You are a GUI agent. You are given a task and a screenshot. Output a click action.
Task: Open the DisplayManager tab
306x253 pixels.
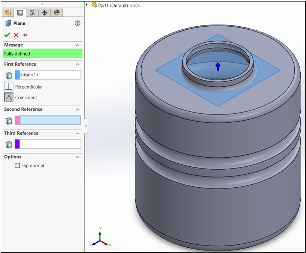[56, 12]
